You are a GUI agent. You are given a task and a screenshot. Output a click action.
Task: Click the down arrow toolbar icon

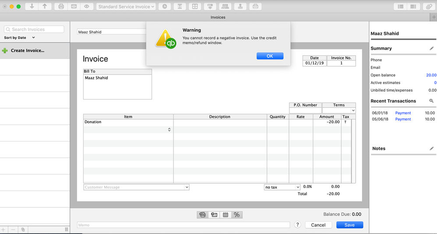32,7
